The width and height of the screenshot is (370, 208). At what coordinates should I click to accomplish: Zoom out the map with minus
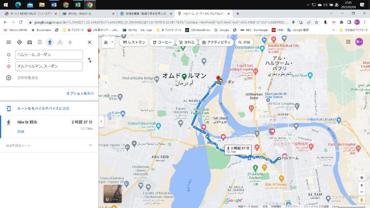point(361,192)
